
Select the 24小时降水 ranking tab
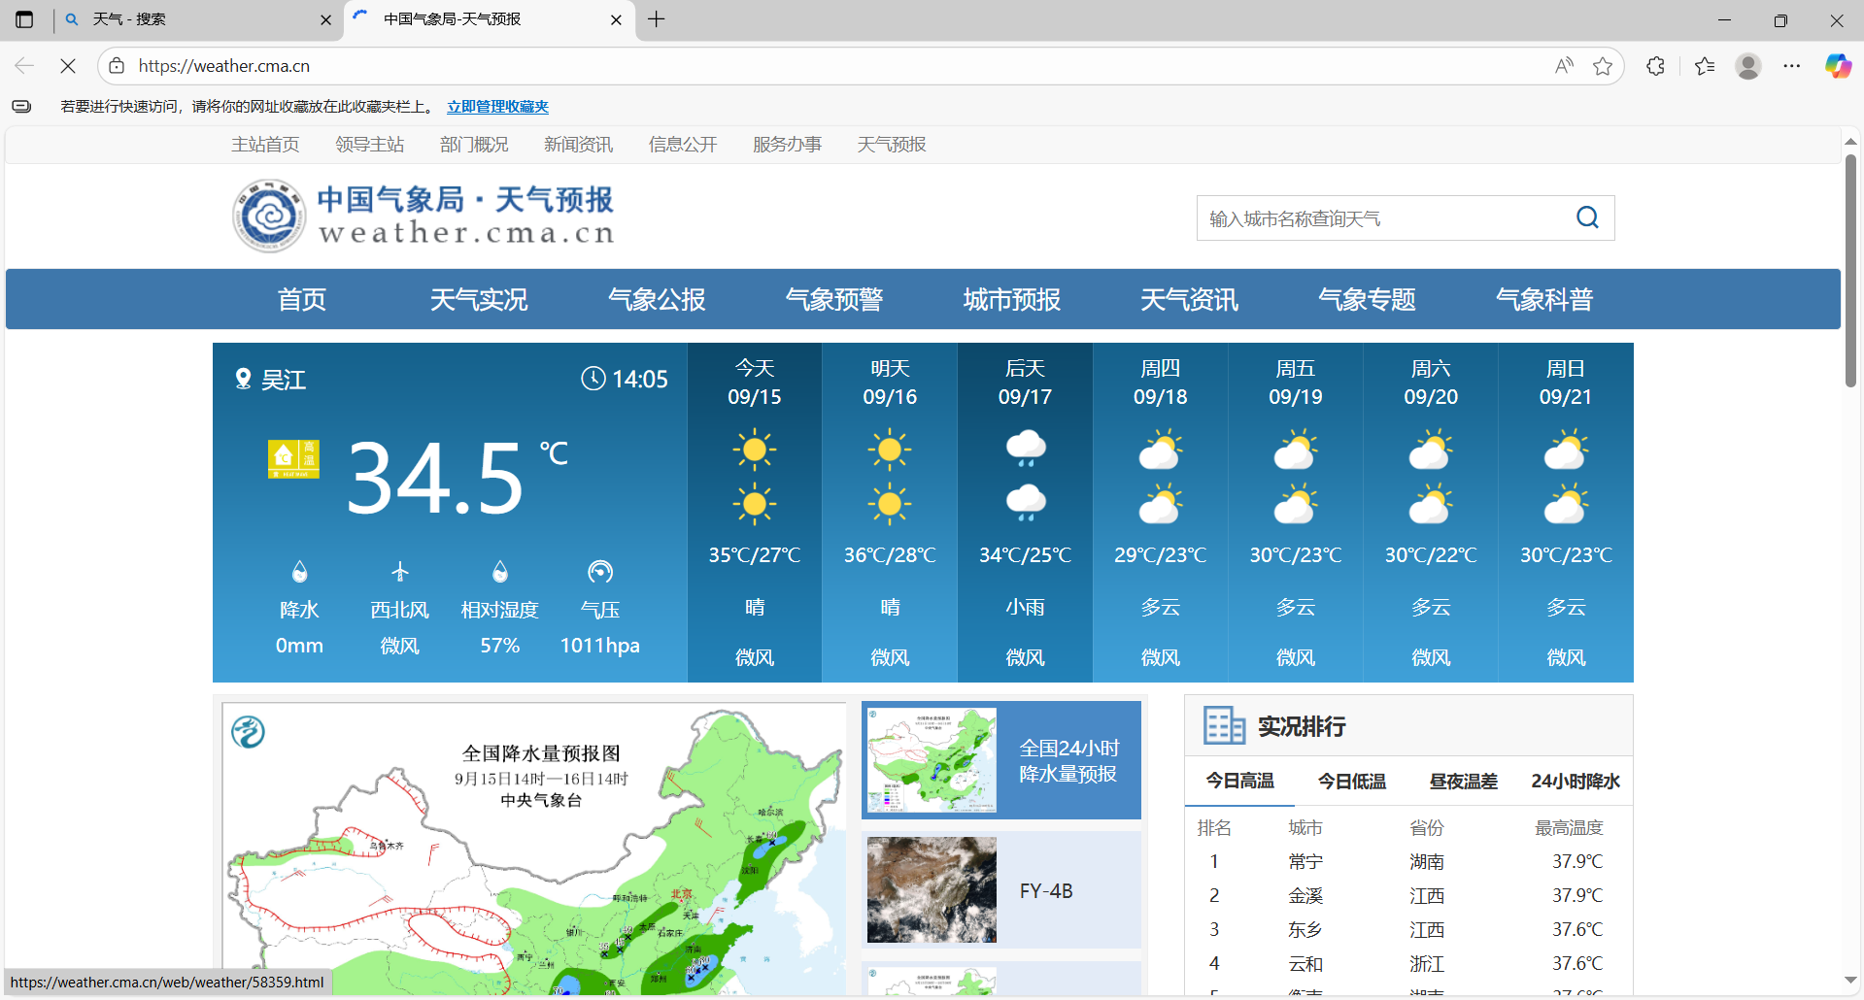click(1575, 782)
